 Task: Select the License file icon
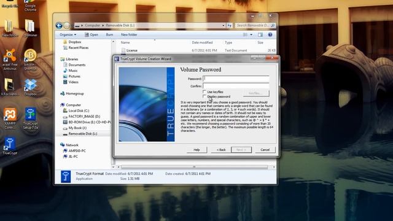click(123, 50)
